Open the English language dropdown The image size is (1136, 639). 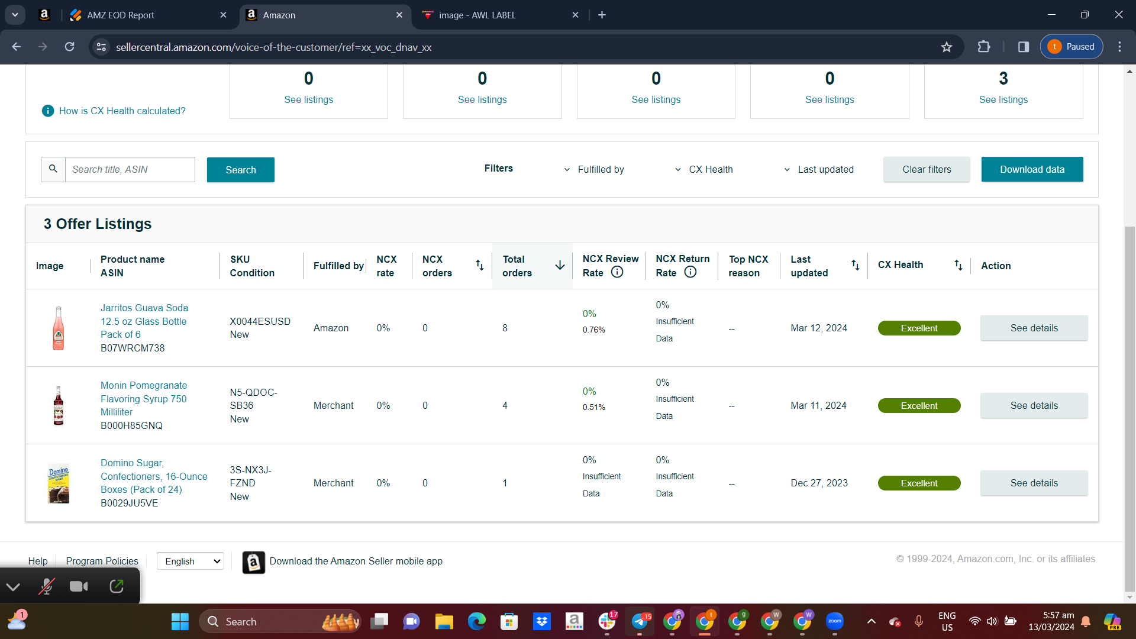(x=191, y=561)
